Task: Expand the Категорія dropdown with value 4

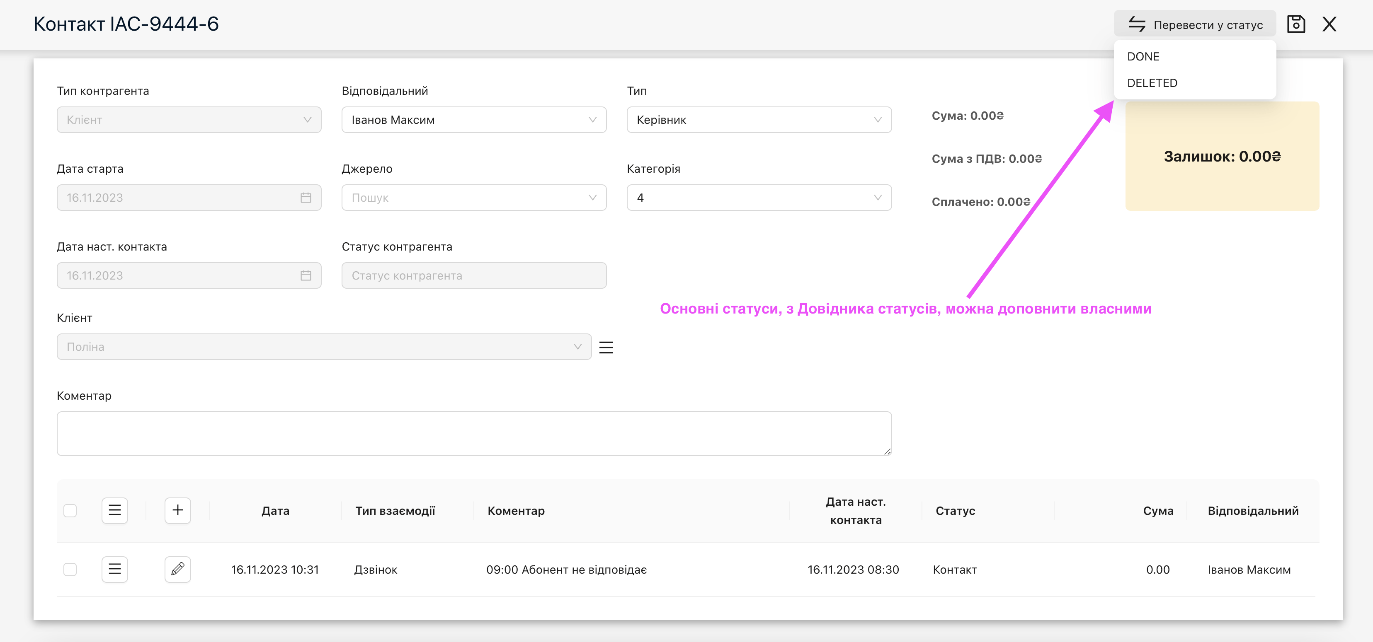Action: 759,198
